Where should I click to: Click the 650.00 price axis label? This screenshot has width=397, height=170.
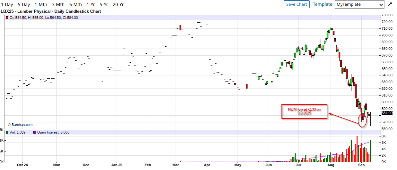click(x=387, y=69)
